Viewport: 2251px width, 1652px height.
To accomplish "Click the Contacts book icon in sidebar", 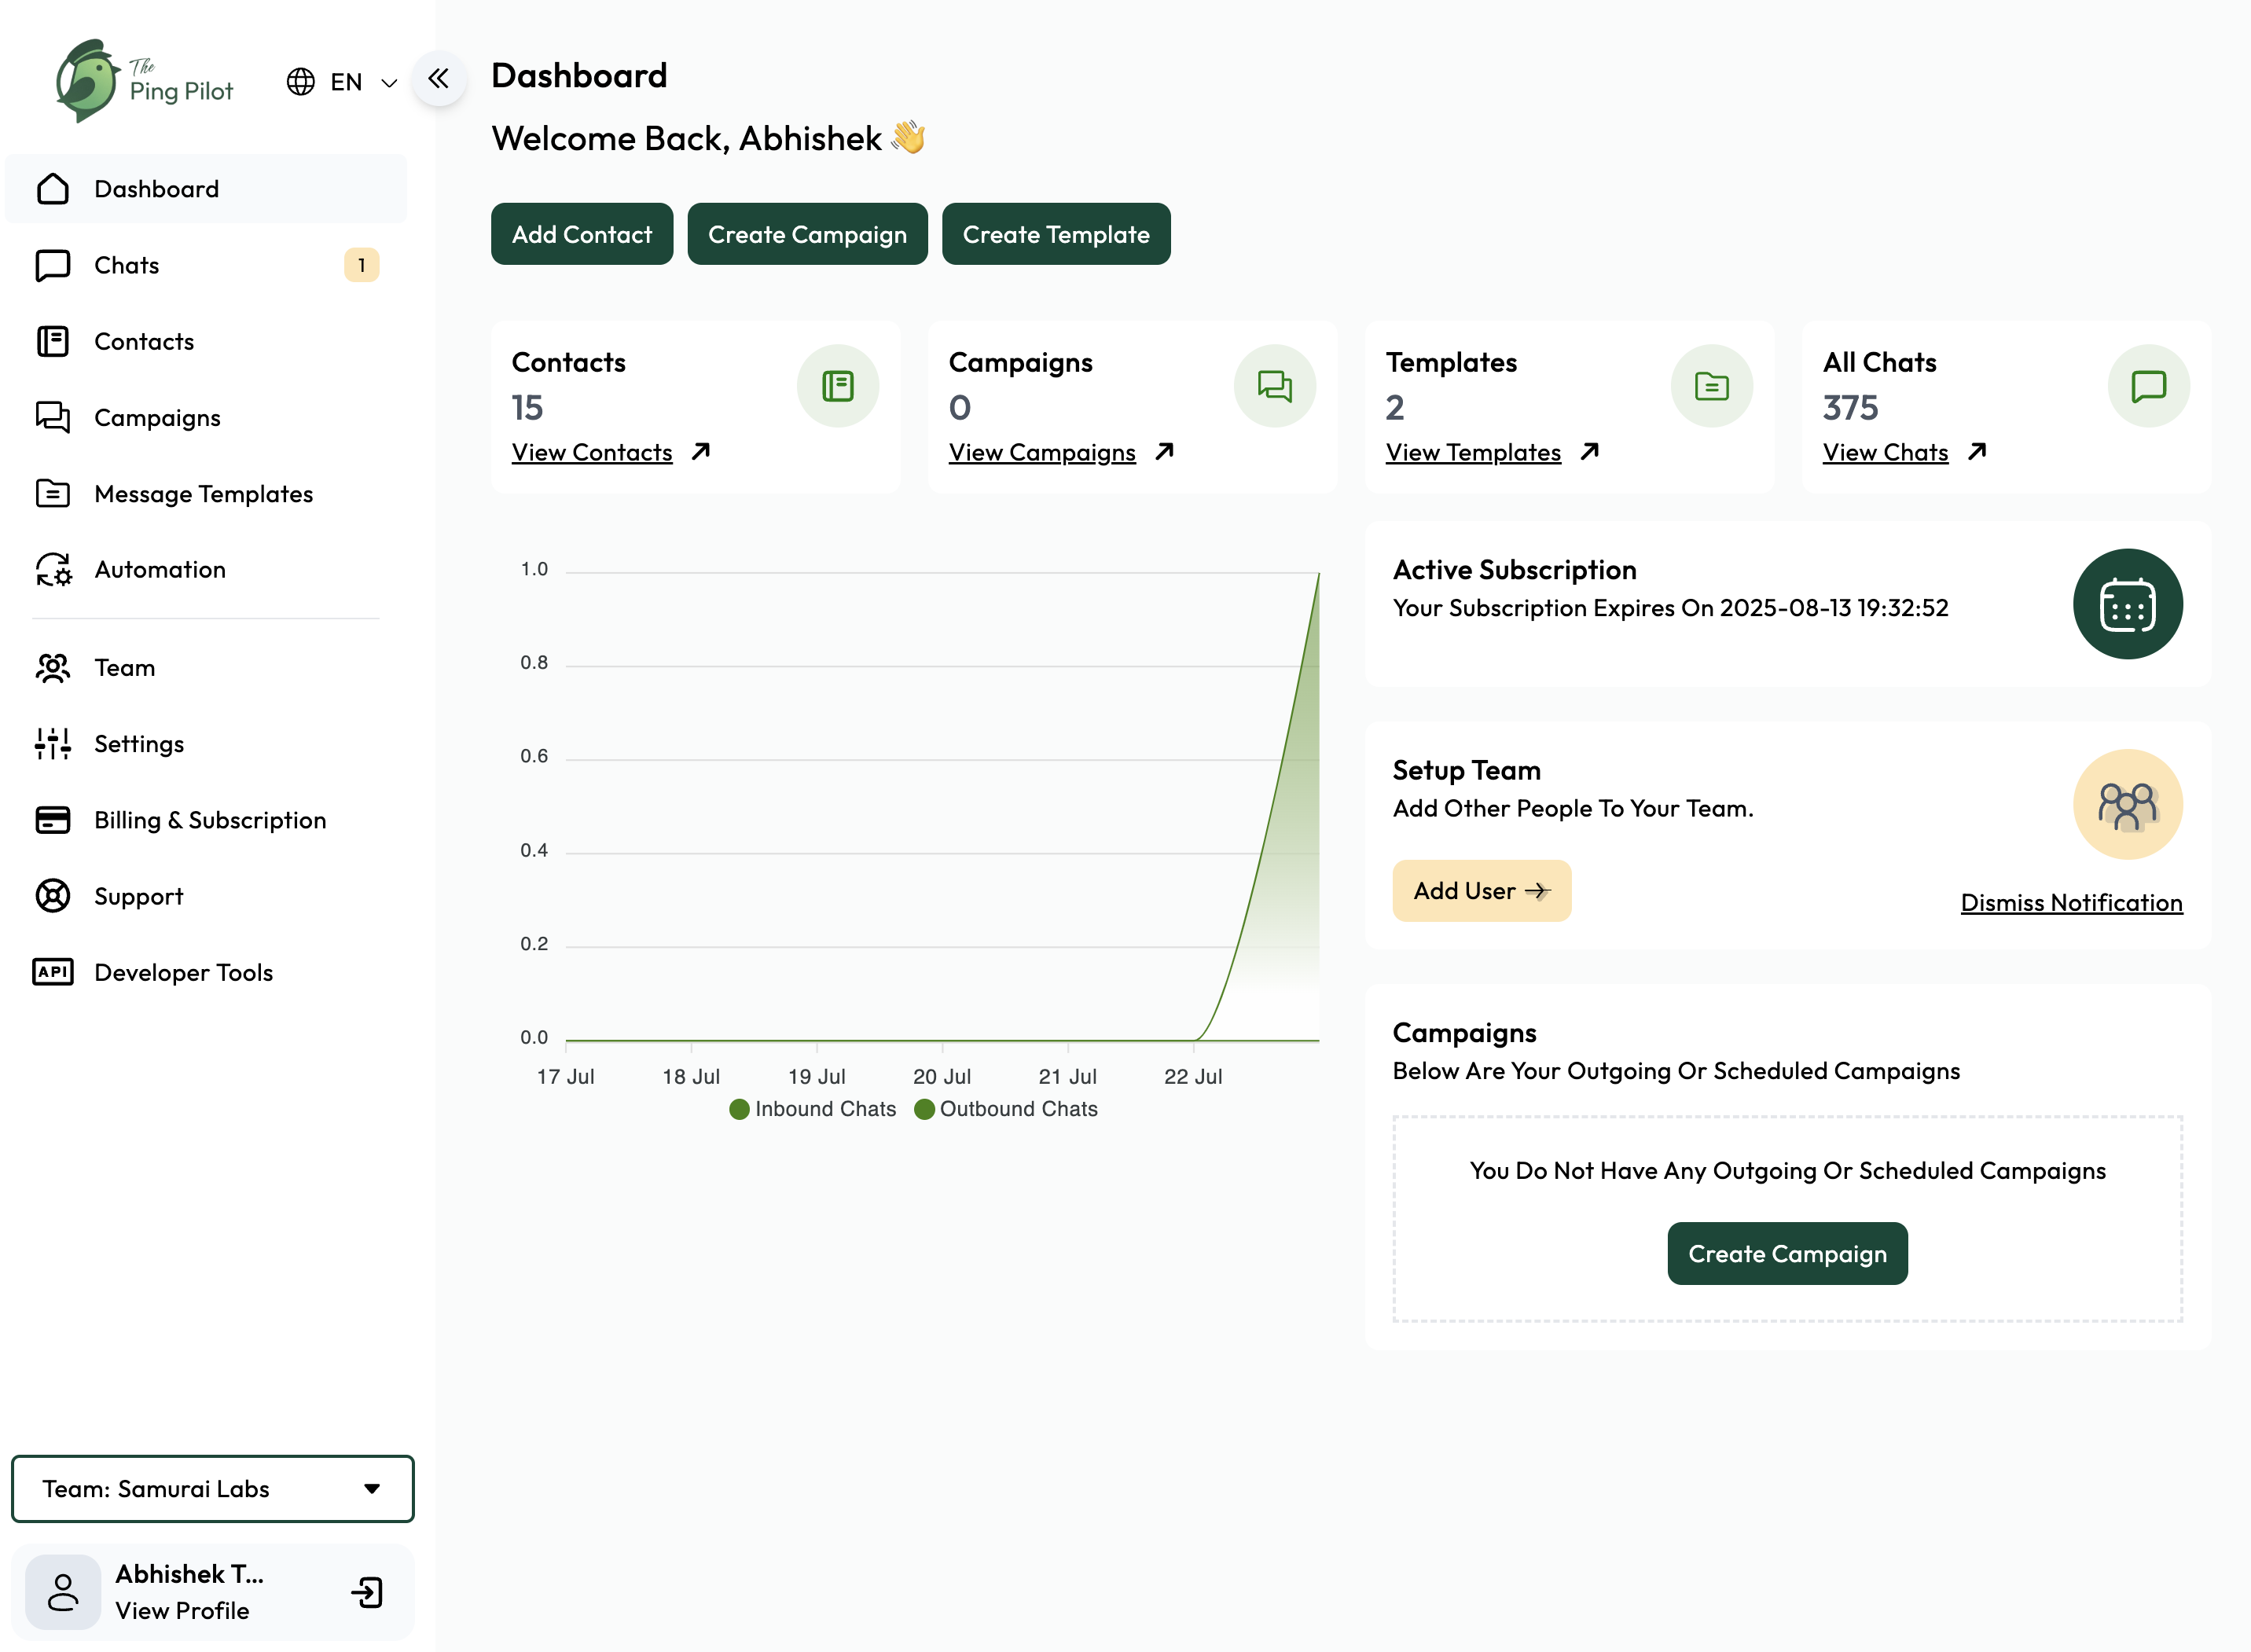I will (x=53, y=341).
